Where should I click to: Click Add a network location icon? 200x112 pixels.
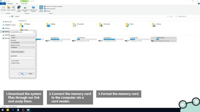click(x=33, y=9)
